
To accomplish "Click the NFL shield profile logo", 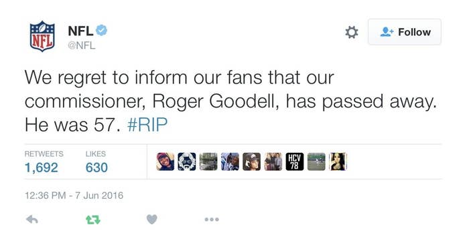I will point(42,36).
